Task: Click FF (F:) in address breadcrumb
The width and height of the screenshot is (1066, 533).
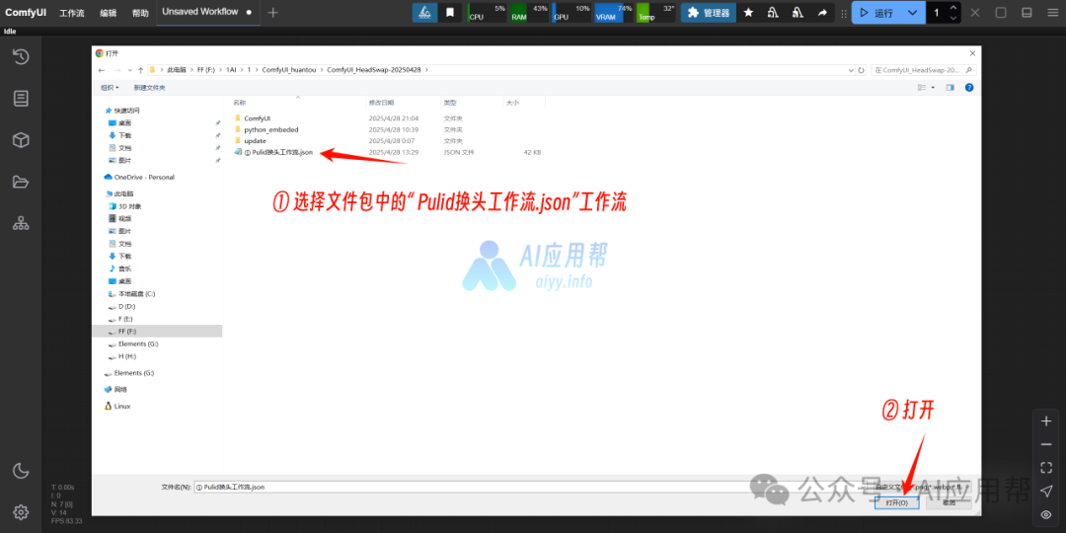Action: coord(205,70)
